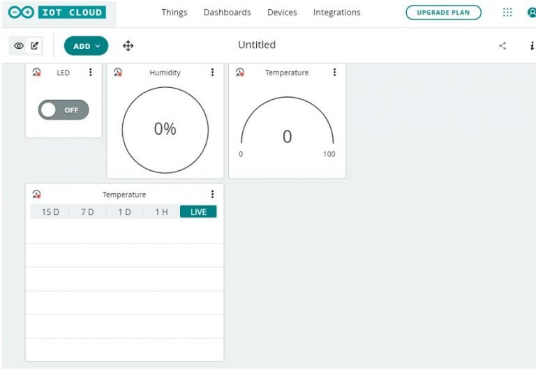
Task: Open Temperature chart widget options menu
Action: click(x=212, y=195)
